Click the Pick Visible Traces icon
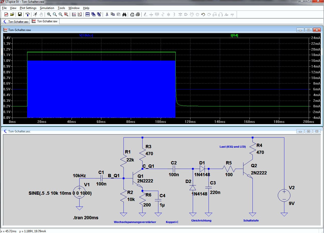Image resolution: width=324 pixels, height=233 pixels. (x=74, y=15)
